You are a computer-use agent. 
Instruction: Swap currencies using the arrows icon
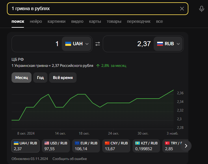tap(98, 44)
